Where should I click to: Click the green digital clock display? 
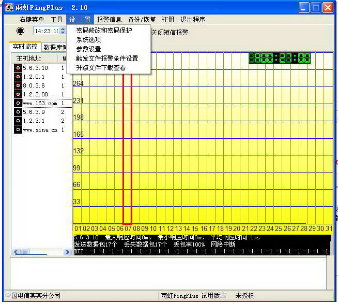(280, 58)
